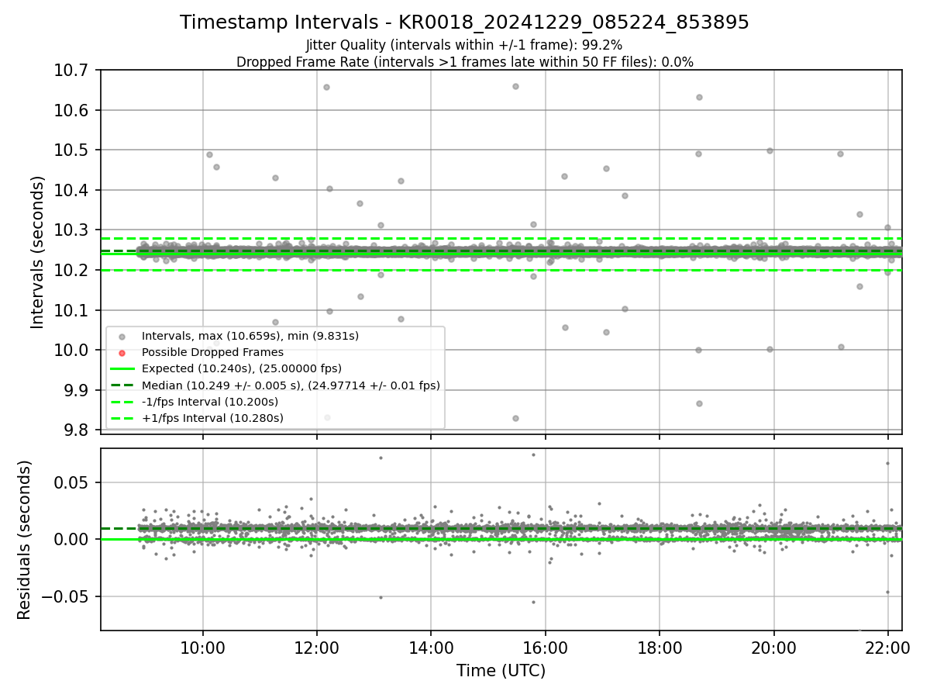Click the x-axis tick label 18:00
Viewport: 930px width, 698px height.
point(660,647)
